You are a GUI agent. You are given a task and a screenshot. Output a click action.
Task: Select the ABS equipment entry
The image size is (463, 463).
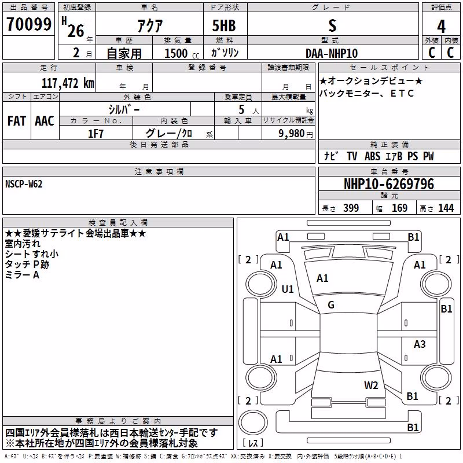point(372,156)
